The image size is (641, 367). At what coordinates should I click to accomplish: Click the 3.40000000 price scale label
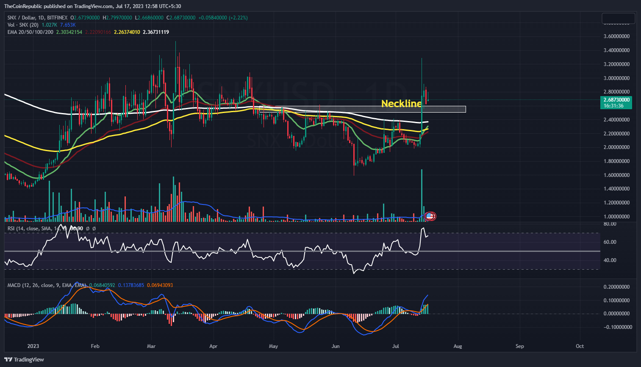616,50
